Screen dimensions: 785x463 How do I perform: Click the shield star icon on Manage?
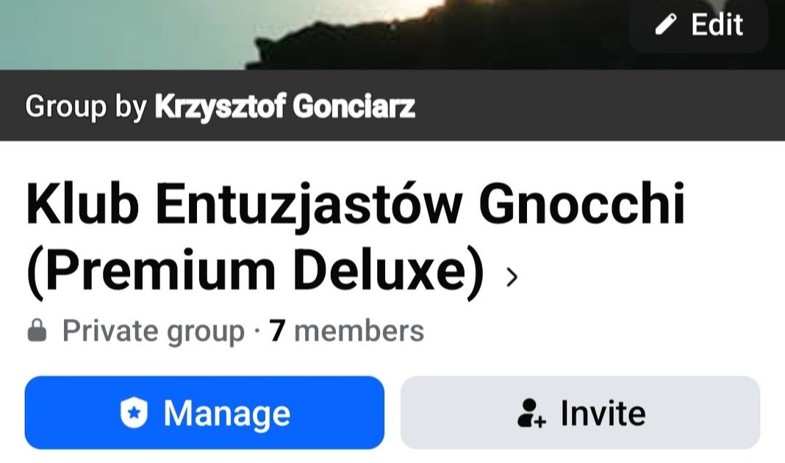(135, 413)
